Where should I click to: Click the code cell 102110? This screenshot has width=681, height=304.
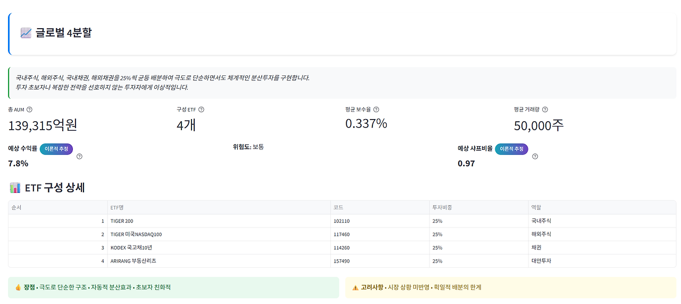[x=380, y=221]
